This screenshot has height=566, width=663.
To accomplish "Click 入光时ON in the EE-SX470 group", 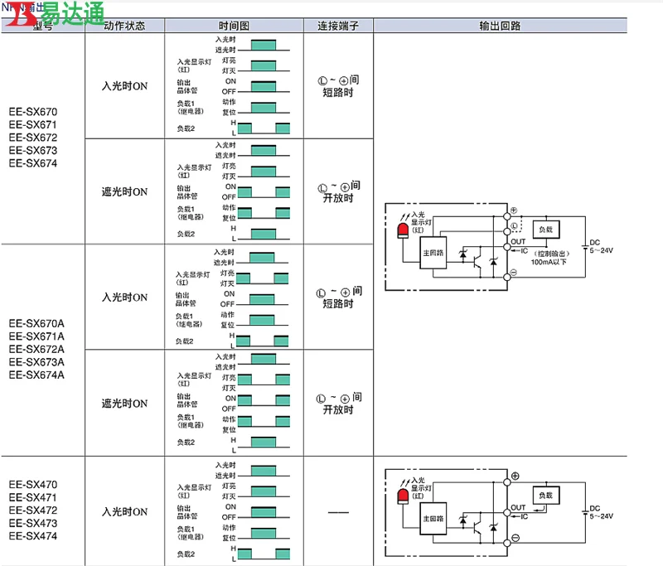I will click(125, 512).
